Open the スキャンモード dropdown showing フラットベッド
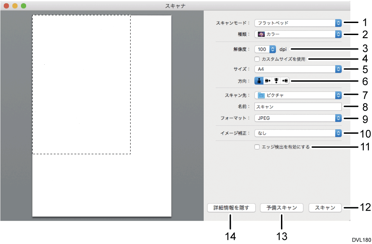372x244 pixels. 298,23
